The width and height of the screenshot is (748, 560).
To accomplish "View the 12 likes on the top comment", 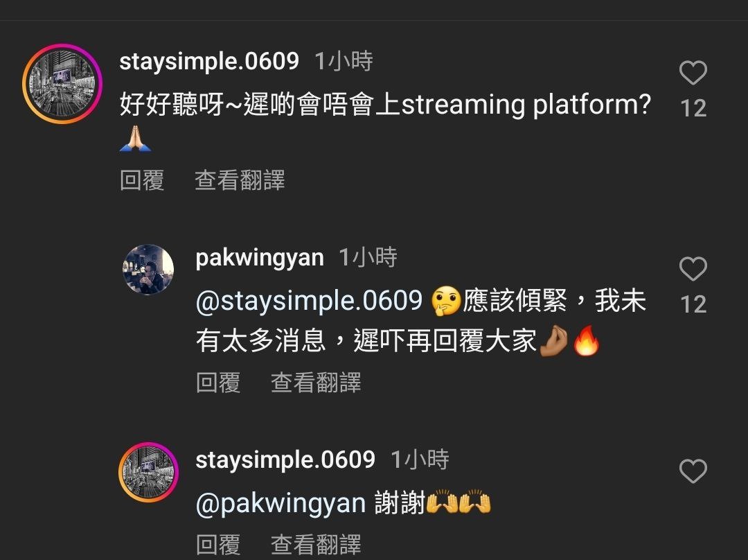I will [x=693, y=108].
